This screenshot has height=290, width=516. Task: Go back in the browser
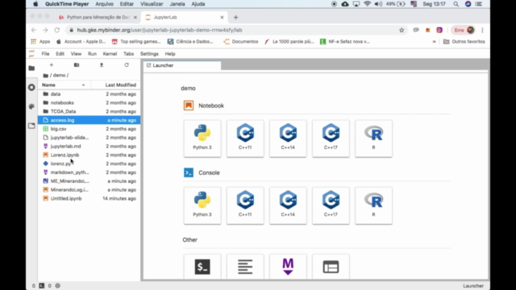[x=34, y=30]
